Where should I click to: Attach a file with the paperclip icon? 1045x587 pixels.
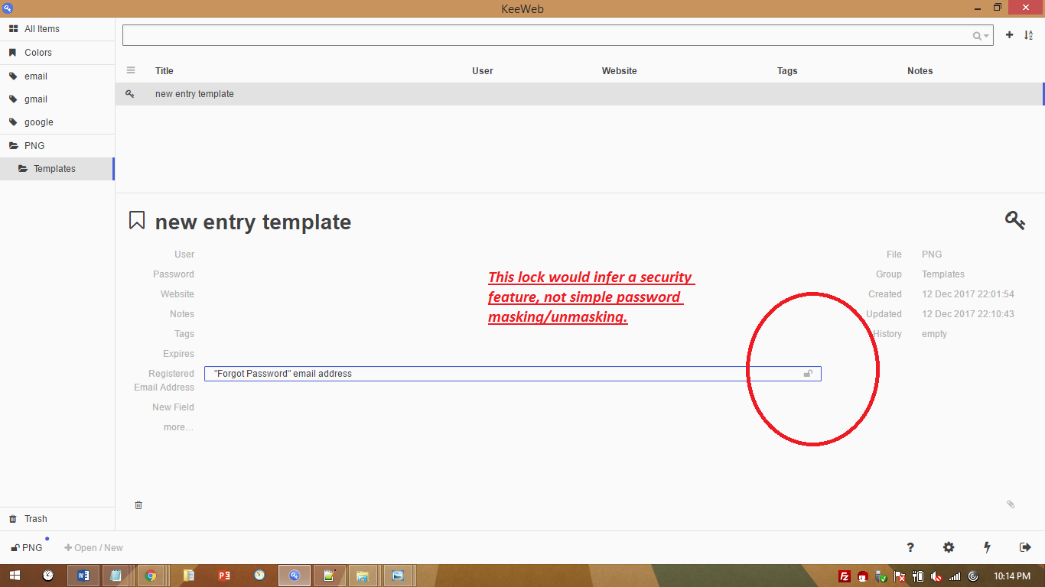pyautogui.click(x=1011, y=504)
